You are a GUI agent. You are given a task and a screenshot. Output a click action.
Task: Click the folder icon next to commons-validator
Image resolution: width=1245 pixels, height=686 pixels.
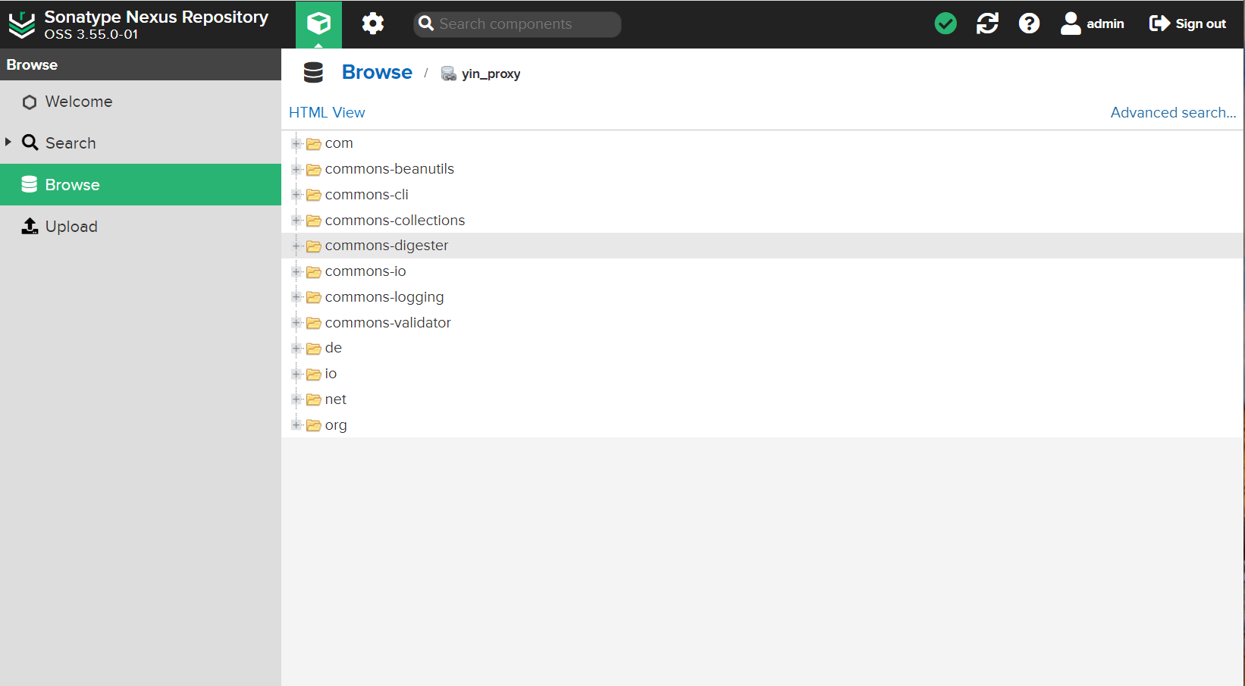[313, 324]
